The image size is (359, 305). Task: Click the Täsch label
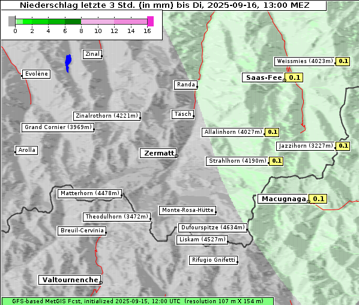pyautogui.click(x=183, y=114)
